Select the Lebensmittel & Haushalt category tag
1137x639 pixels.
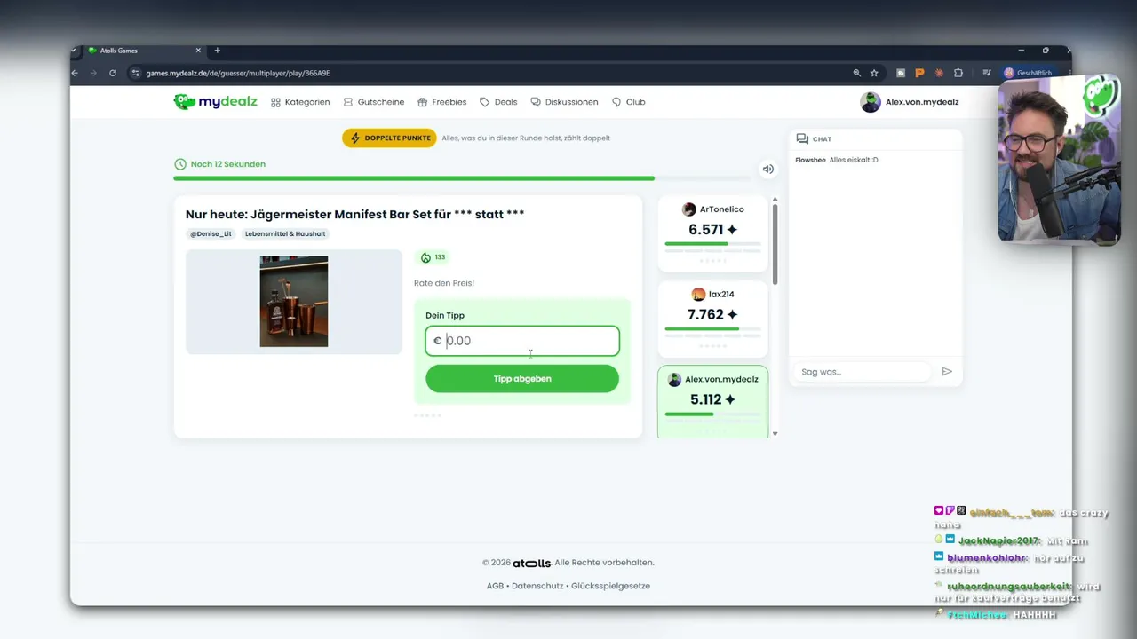tap(285, 234)
